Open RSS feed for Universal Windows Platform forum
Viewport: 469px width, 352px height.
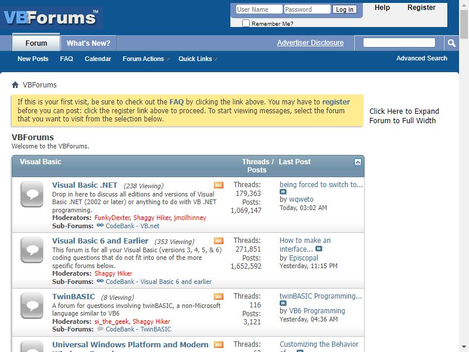click(219, 344)
